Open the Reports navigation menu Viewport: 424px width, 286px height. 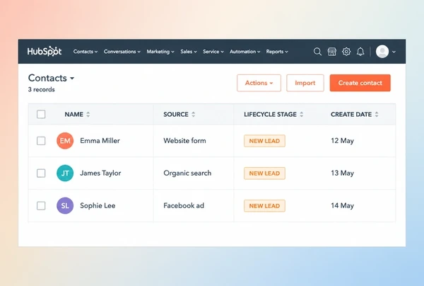pyautogui.click(x=277, y=52)
